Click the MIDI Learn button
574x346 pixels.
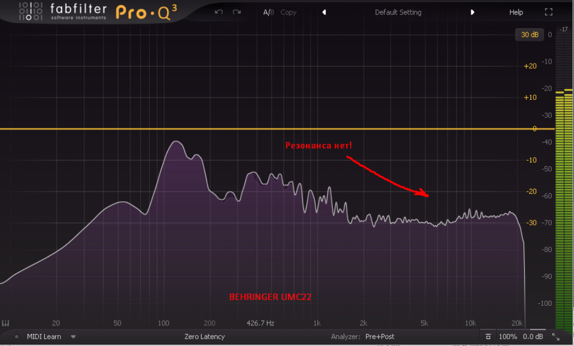[44, 336]
